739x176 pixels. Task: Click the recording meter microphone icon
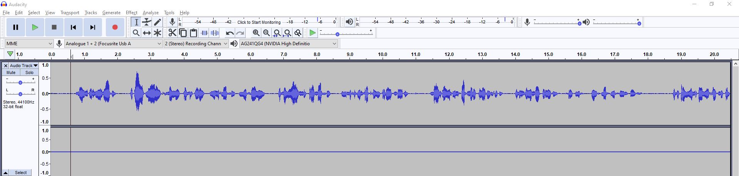point(172,22)
